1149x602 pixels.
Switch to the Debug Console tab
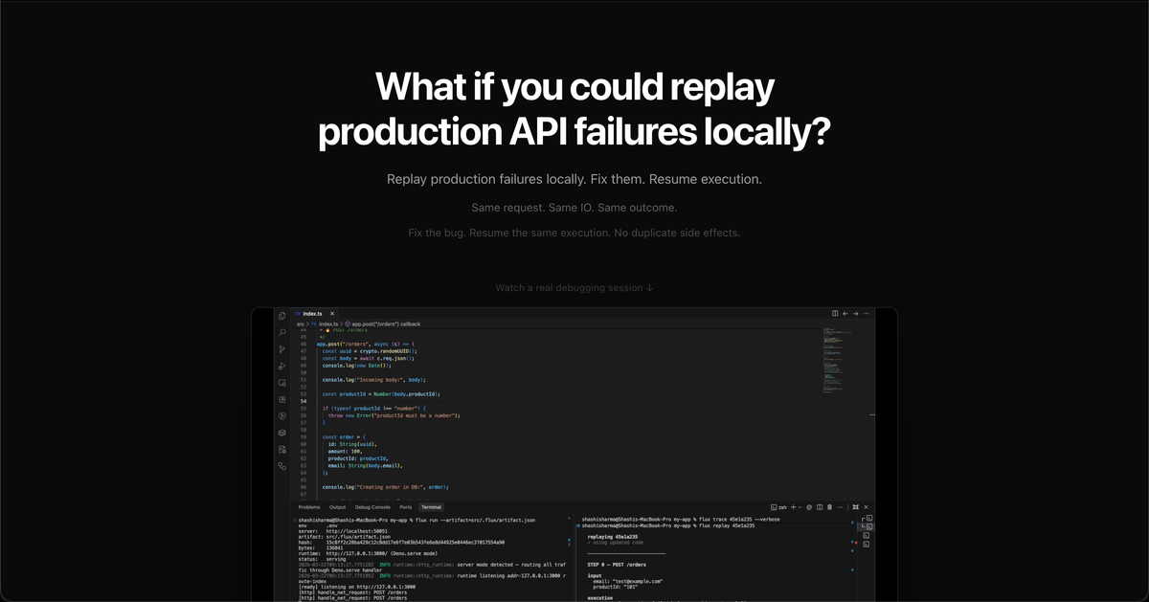coord(372,507)
